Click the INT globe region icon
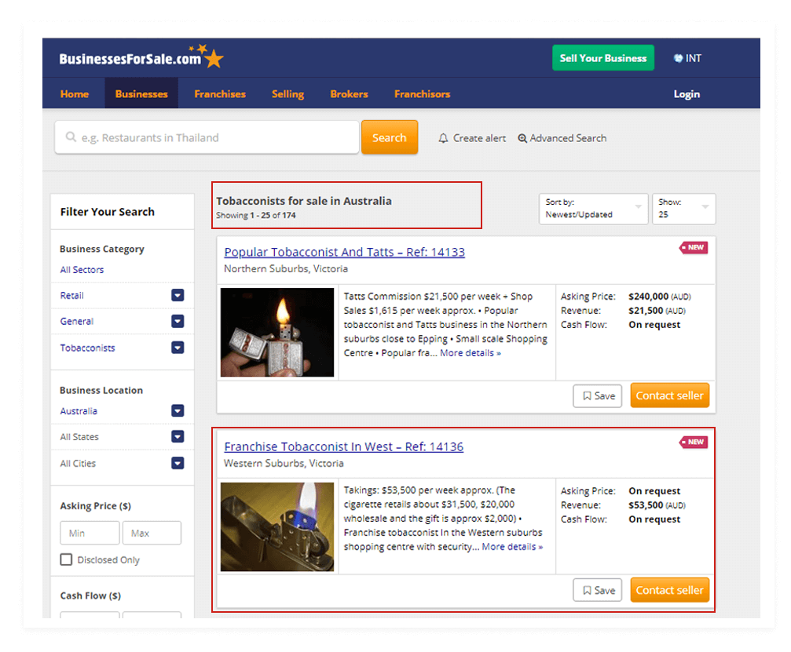Image resolution: width=791 pixels, height=652 pixels. click(679, 58)
